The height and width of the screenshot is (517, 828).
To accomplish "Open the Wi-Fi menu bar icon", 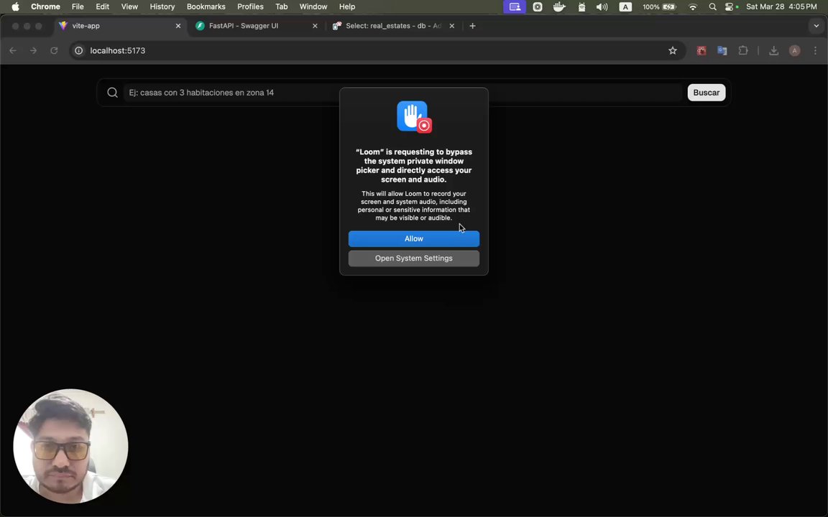I will tap(693, 7).
